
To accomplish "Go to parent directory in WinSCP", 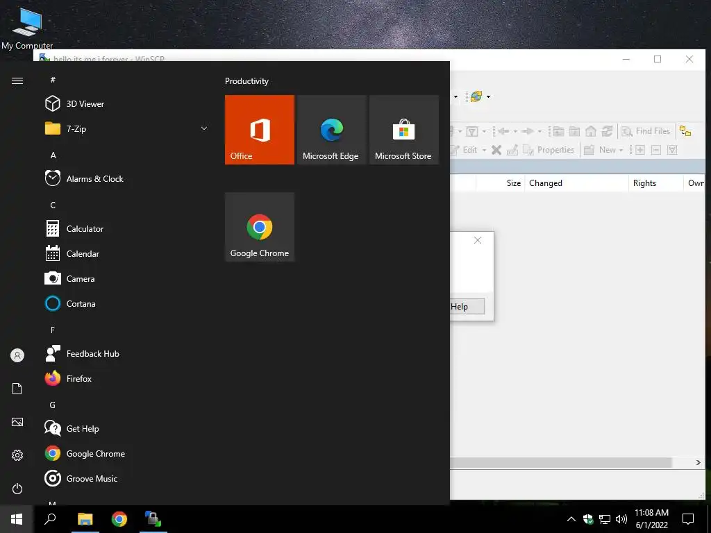I will [x=559, y=131].
